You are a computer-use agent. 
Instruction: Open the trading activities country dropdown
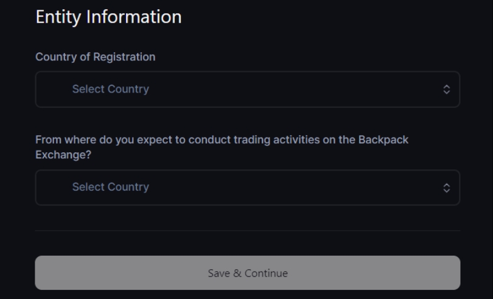(247, 187)
